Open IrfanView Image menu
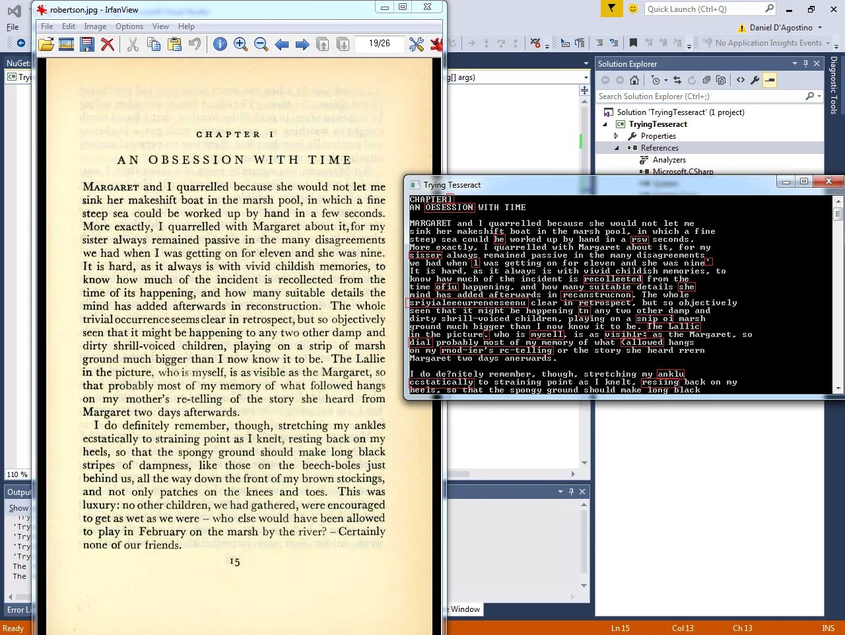845x635 pixels. 95,26
